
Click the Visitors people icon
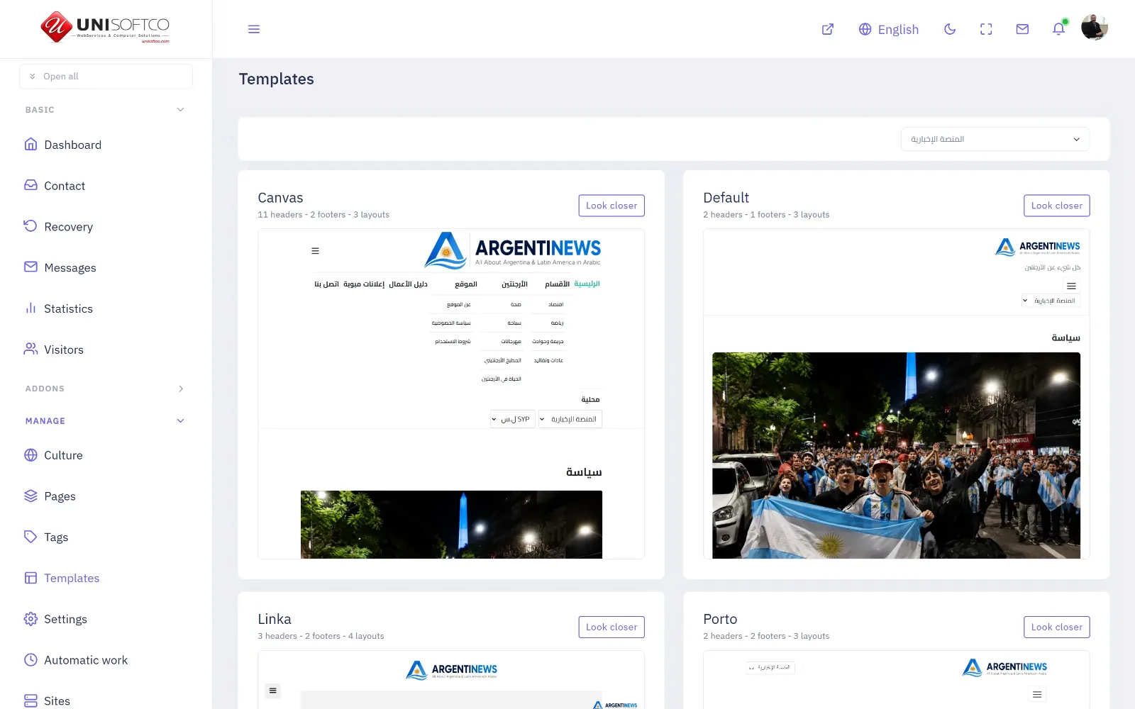click(31, 349)
